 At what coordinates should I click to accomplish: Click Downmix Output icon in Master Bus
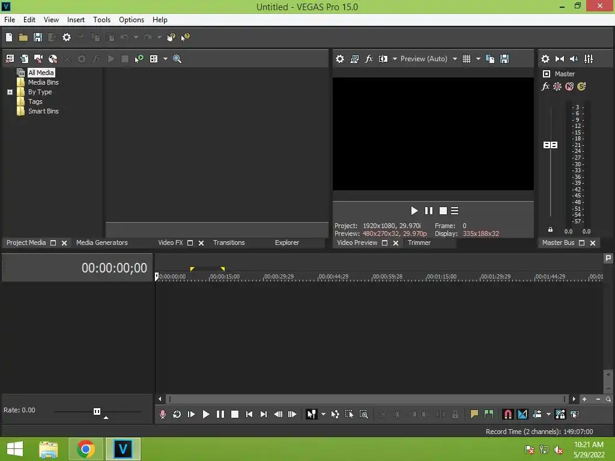click(x=560, y=59)
